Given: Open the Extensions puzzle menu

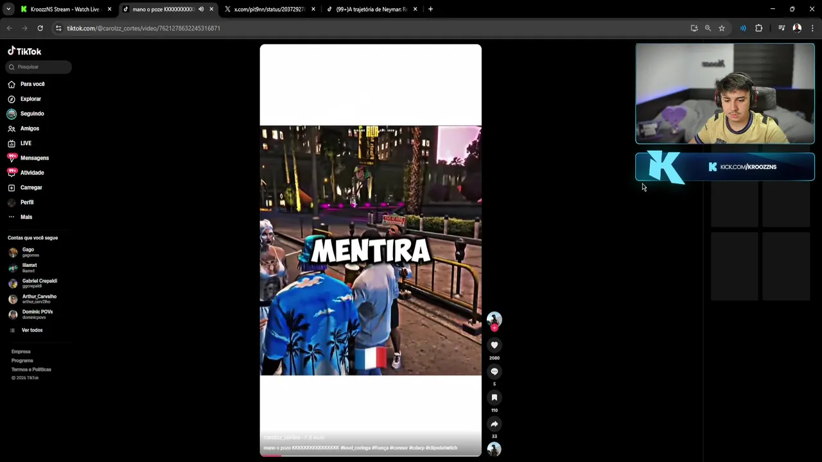Looking at the screenshot, I should [x=758, y=28].
